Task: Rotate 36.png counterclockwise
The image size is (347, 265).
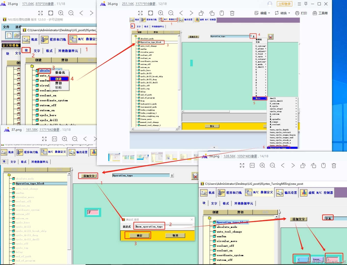Action: coord(202,13)
